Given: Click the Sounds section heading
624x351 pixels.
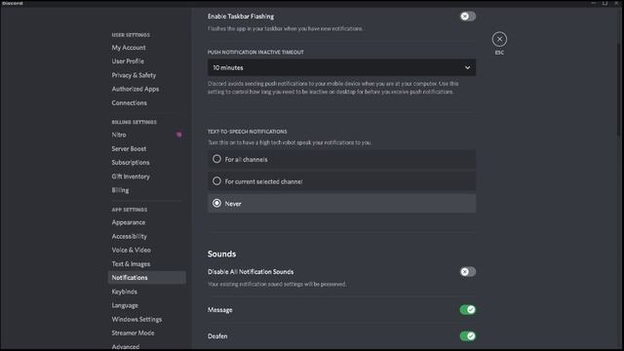Looking at the screenshot, I should 221,253.
